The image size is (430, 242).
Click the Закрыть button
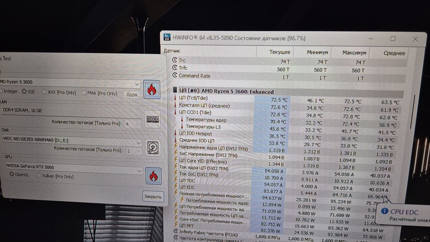(x=153, y=196)
